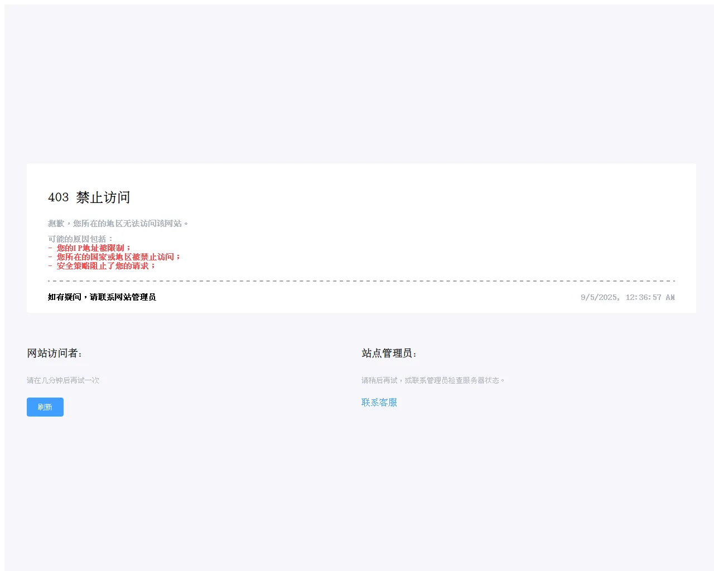Image resolution: width=714 pixels, height=571 pixels.
Task: Click the 12:36:57 AM time text
Action: [x=650, y=297]
